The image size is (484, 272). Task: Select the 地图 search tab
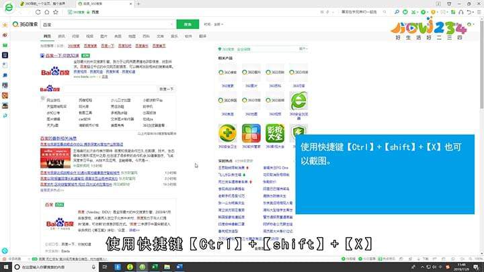(132, 36)
